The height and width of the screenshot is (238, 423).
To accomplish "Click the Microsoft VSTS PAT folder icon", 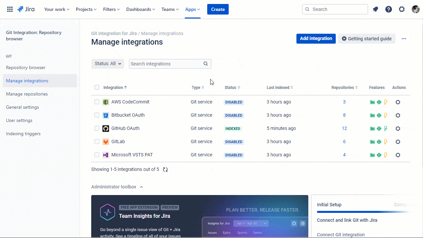I will pos(372,155).
